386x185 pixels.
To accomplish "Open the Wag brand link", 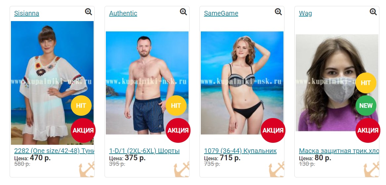I will click(x=305, y=13).
